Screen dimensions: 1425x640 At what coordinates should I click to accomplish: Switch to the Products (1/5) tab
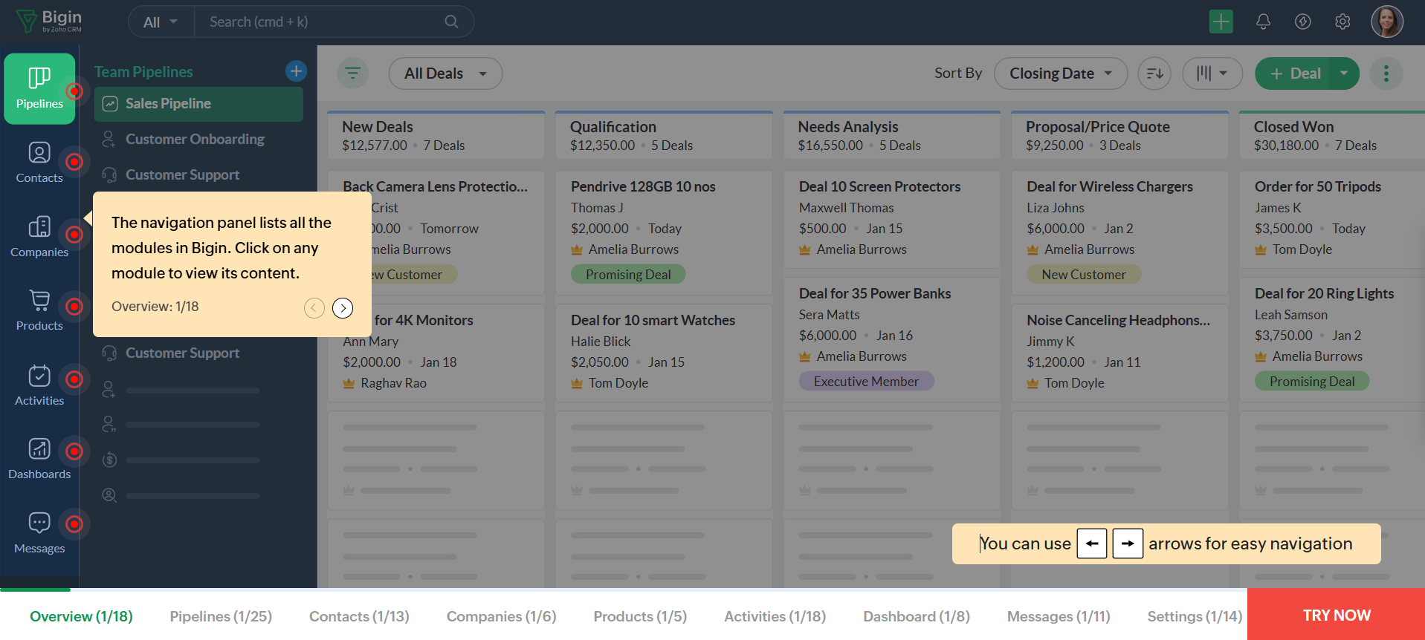point(640,616)
